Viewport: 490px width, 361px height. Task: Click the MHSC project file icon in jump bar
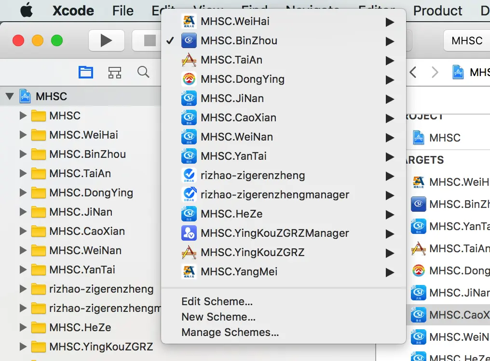458,72
